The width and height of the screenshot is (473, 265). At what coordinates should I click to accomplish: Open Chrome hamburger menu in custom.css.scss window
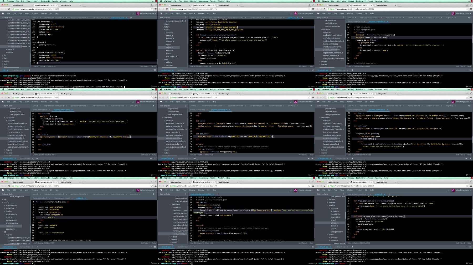[x=155, y=9]
